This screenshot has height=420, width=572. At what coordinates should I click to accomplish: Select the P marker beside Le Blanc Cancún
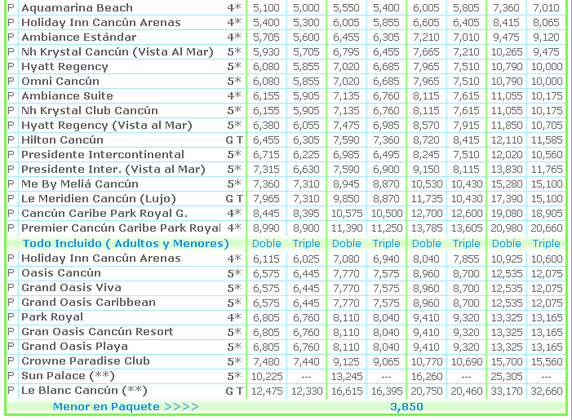(x=11, y=391)
